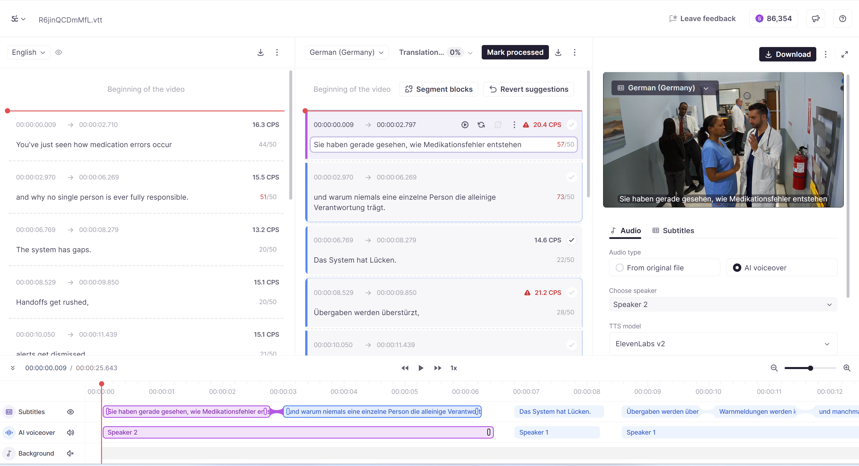Open the German (Germany) target language dropdown
859x466 pixels.
[346, 52]
